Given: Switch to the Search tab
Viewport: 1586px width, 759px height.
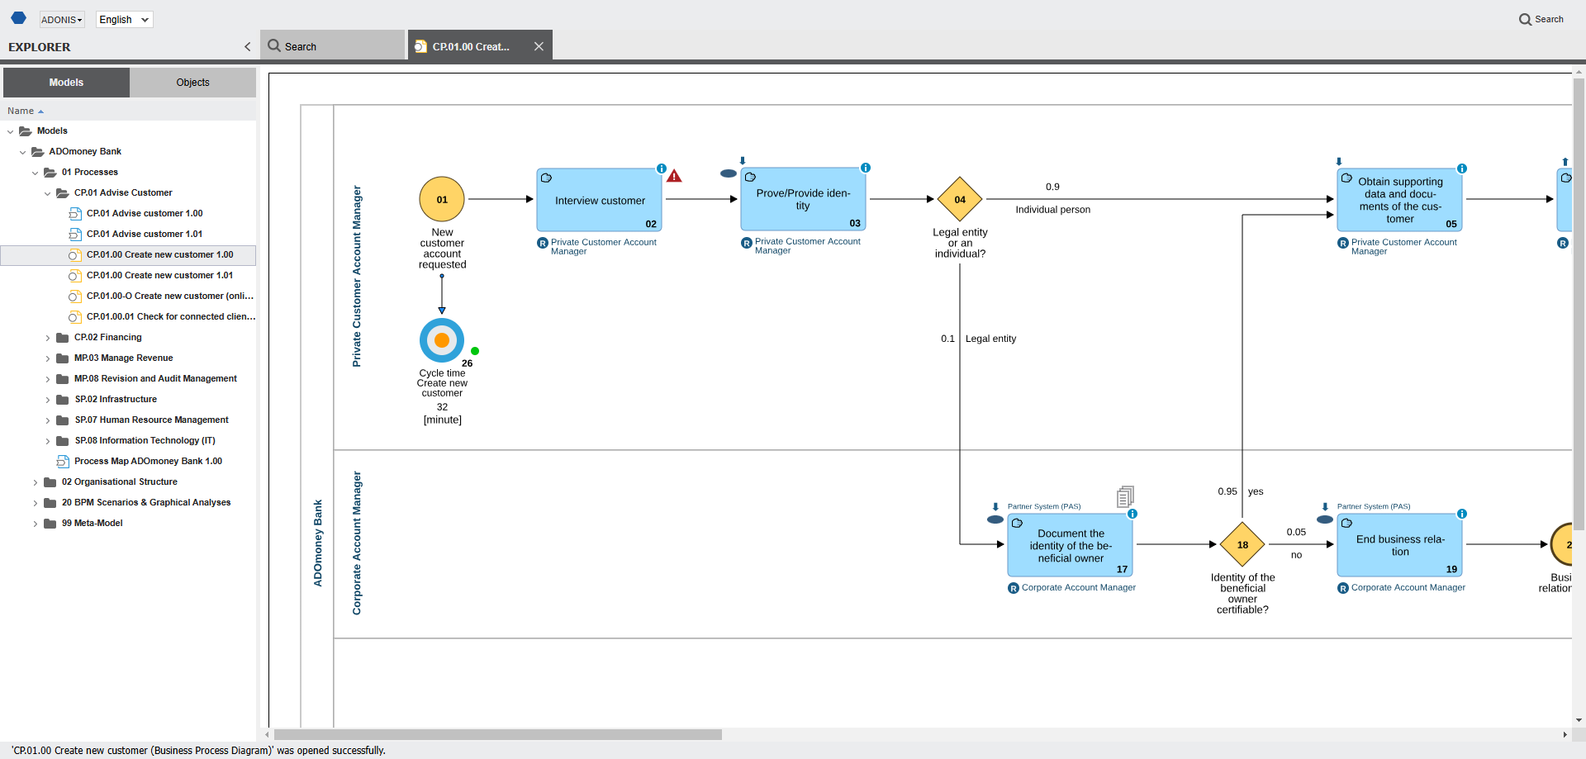Looking at the screenshot, I should pyautogui.click(x=332, y=47).
